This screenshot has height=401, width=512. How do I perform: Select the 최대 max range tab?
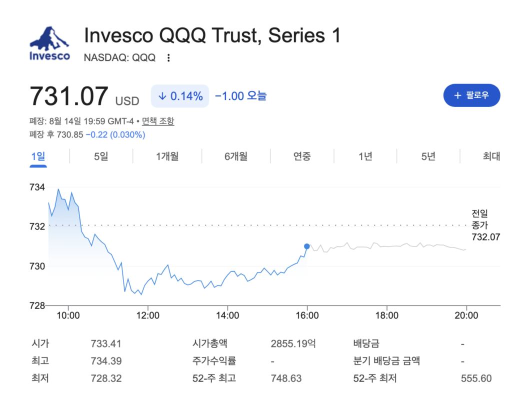coord(491,156)
